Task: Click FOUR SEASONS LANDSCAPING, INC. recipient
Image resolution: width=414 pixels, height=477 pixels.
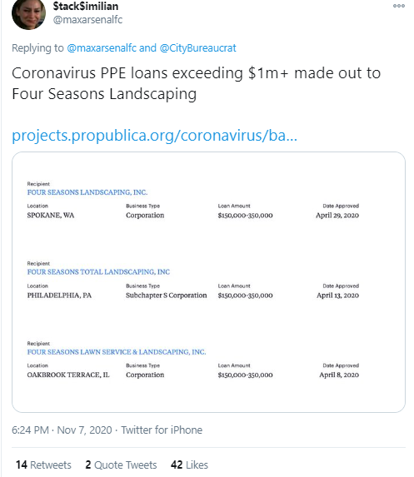Action: coord(87,192)
